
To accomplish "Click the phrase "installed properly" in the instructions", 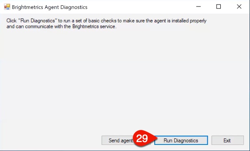I will (189, 21).
